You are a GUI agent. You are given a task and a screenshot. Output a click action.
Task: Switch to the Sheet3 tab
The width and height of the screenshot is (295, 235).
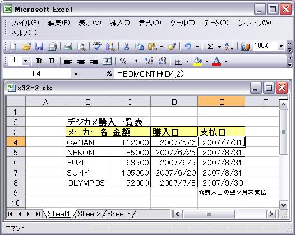[119, 214]
